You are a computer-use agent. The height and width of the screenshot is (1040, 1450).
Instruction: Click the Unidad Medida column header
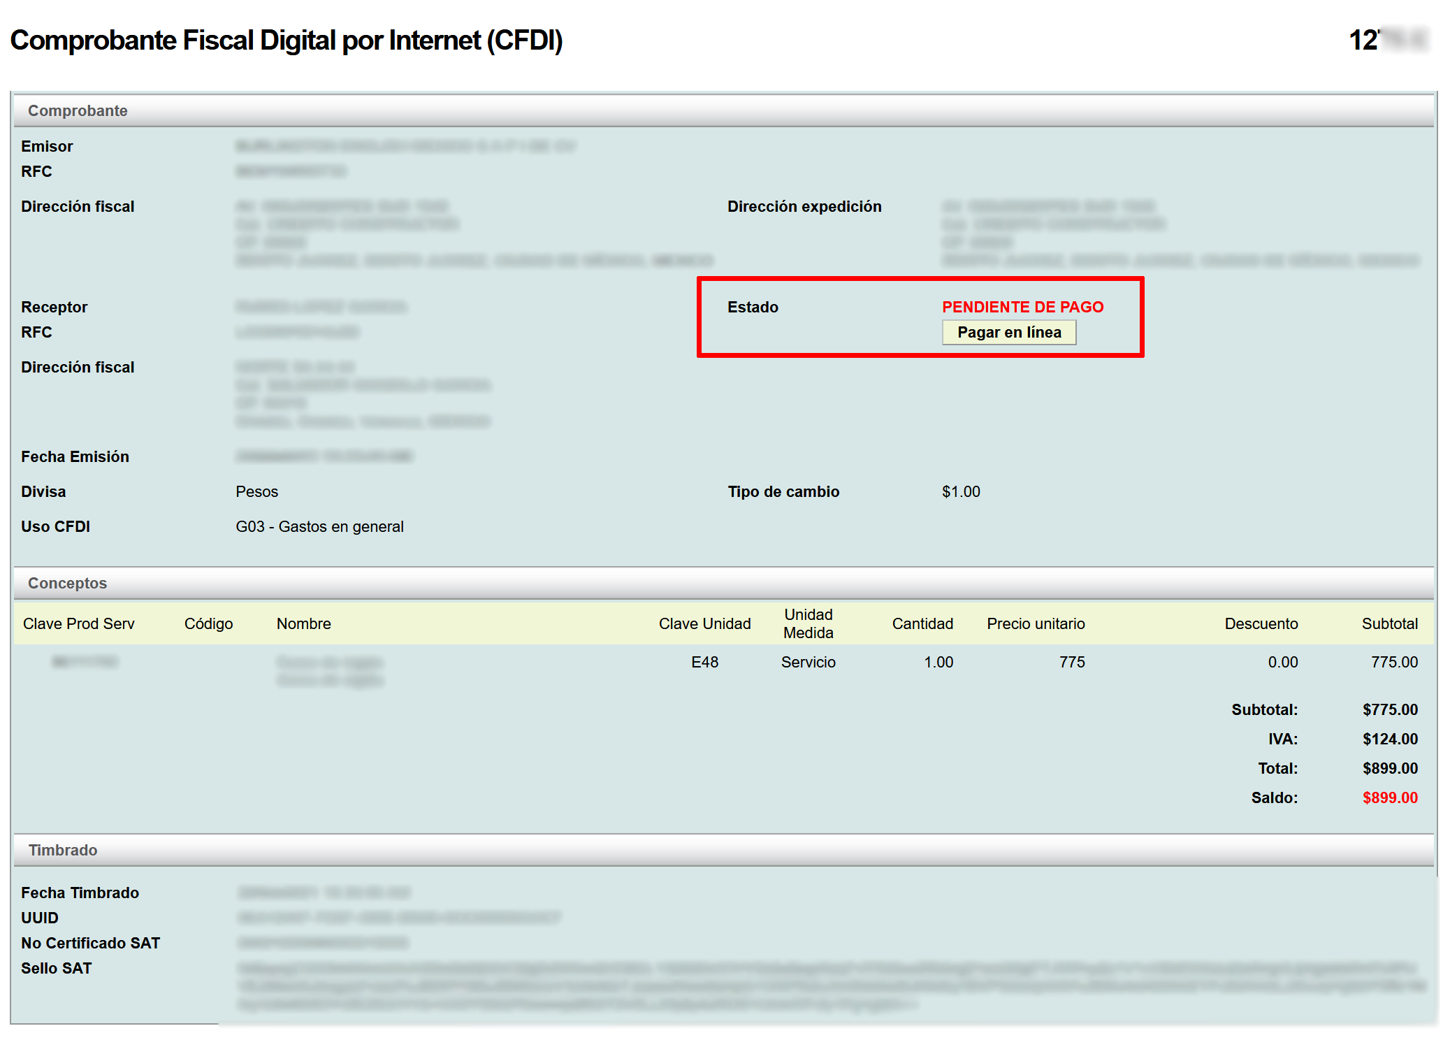(x=808, y=623)
